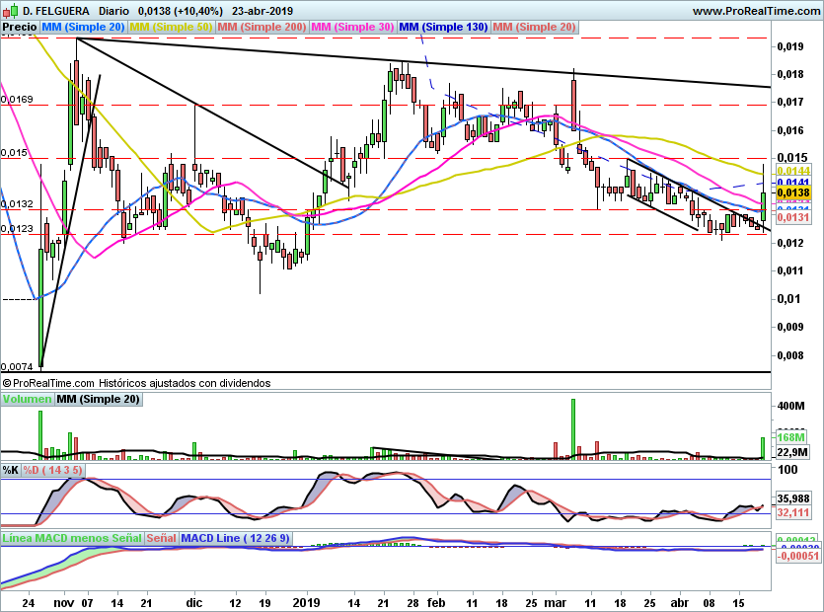This screenshot has height=612, width=824.
Task: Click the MM (Simple 20) label in the volume panel
Action: [98, 399]
